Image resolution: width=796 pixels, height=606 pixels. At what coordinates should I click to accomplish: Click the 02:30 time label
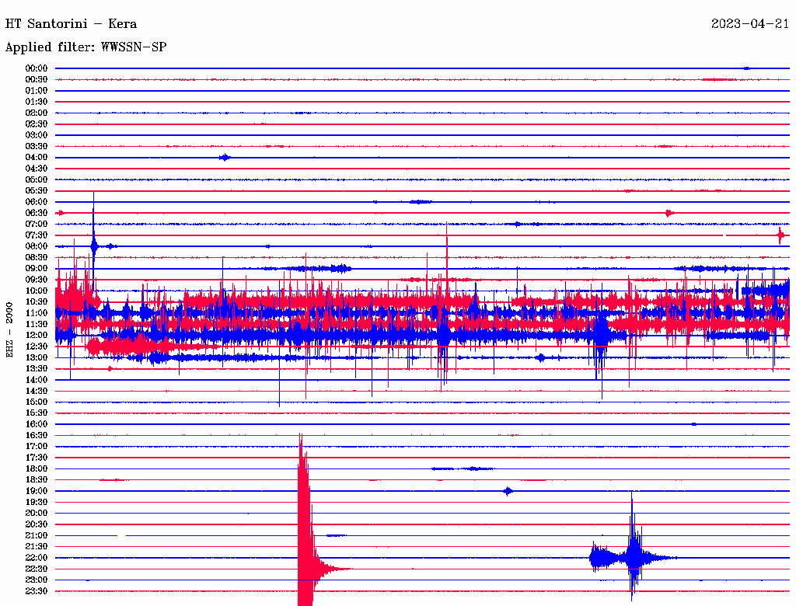pyautogui.click(x=37, y=124)
